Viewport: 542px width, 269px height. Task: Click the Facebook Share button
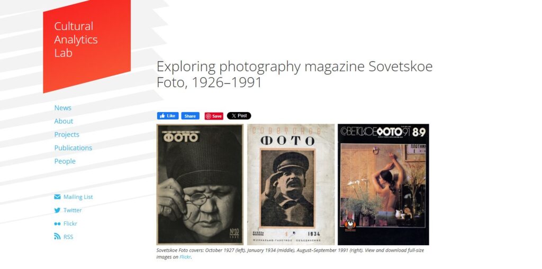(x=190, y=116)
